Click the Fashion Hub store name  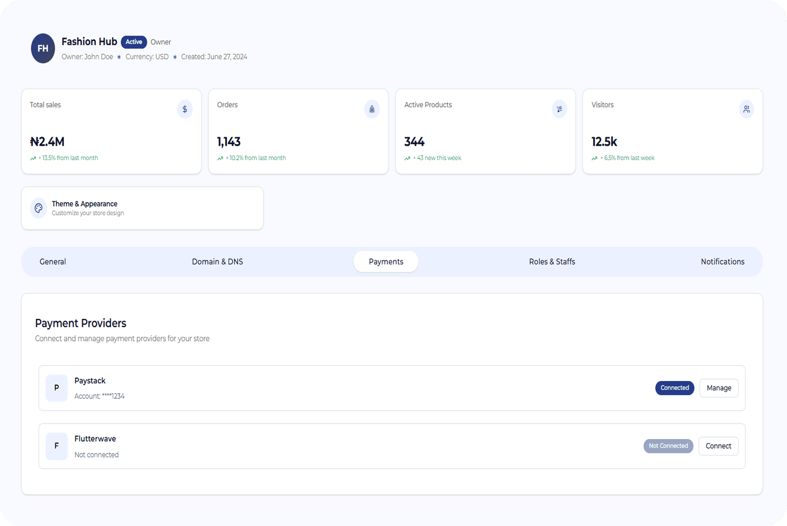click(x=89, y=42)
